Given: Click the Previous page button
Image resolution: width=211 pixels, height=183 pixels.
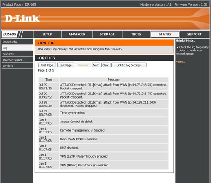Looking at the screenshot, I should pos(83,65).
